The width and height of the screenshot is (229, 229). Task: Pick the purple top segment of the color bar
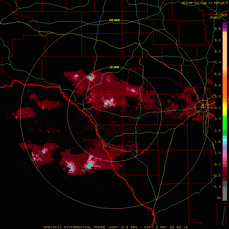point(225,25)
